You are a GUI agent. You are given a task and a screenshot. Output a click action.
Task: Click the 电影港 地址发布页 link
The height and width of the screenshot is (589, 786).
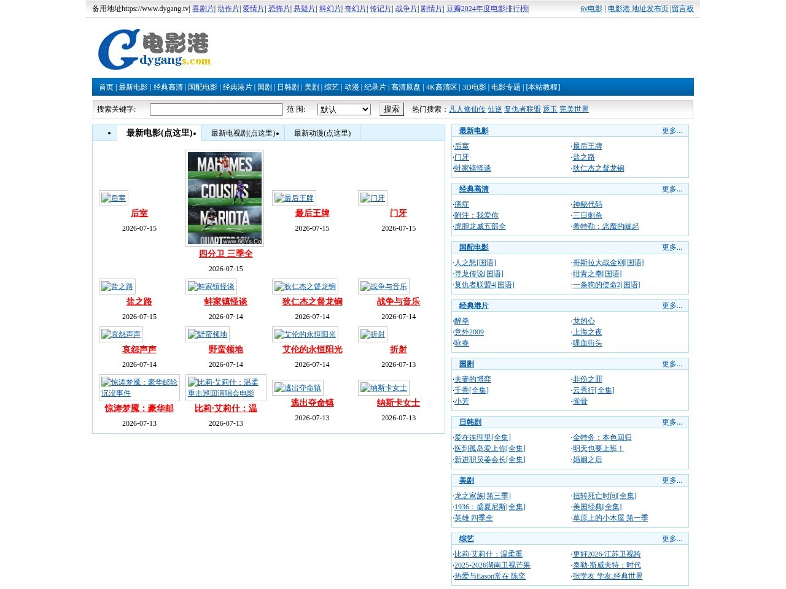(x=638, y=9)
